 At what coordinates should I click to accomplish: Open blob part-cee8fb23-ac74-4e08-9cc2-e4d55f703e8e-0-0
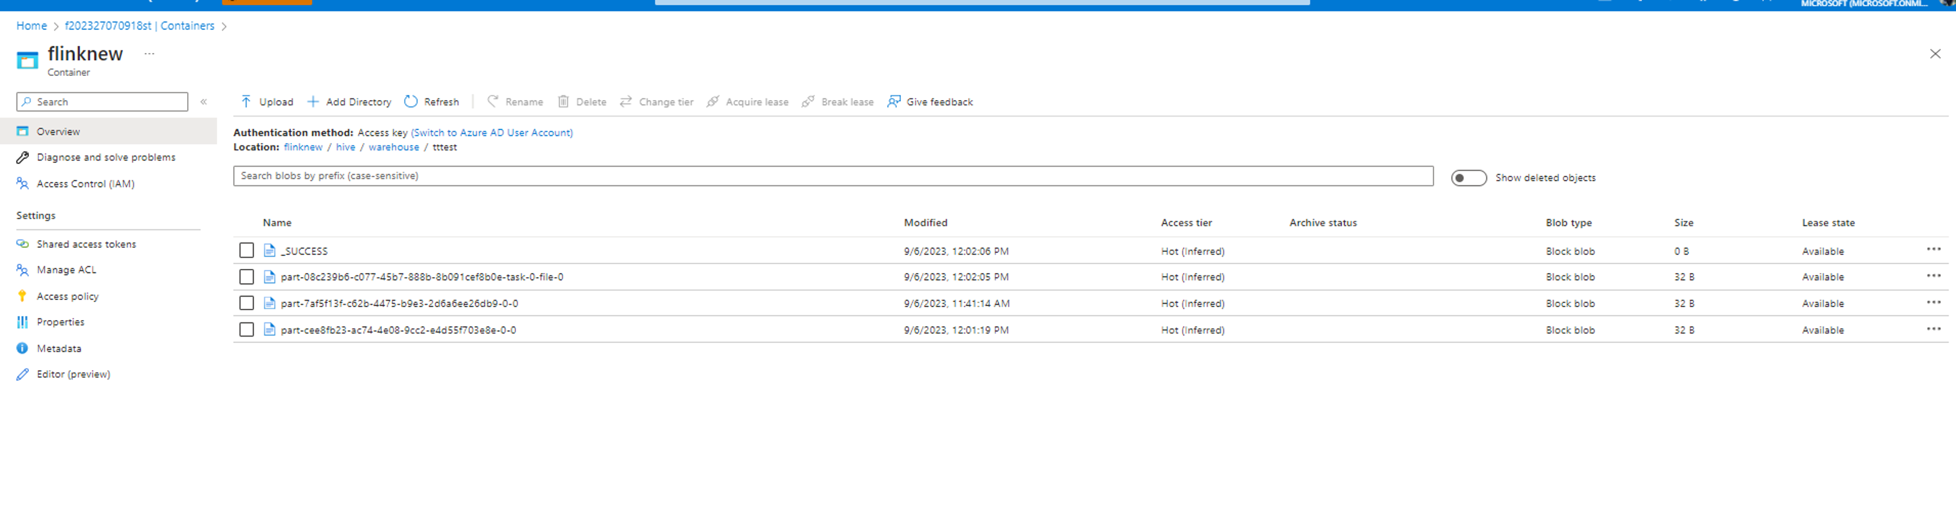[x=398, y=330]
